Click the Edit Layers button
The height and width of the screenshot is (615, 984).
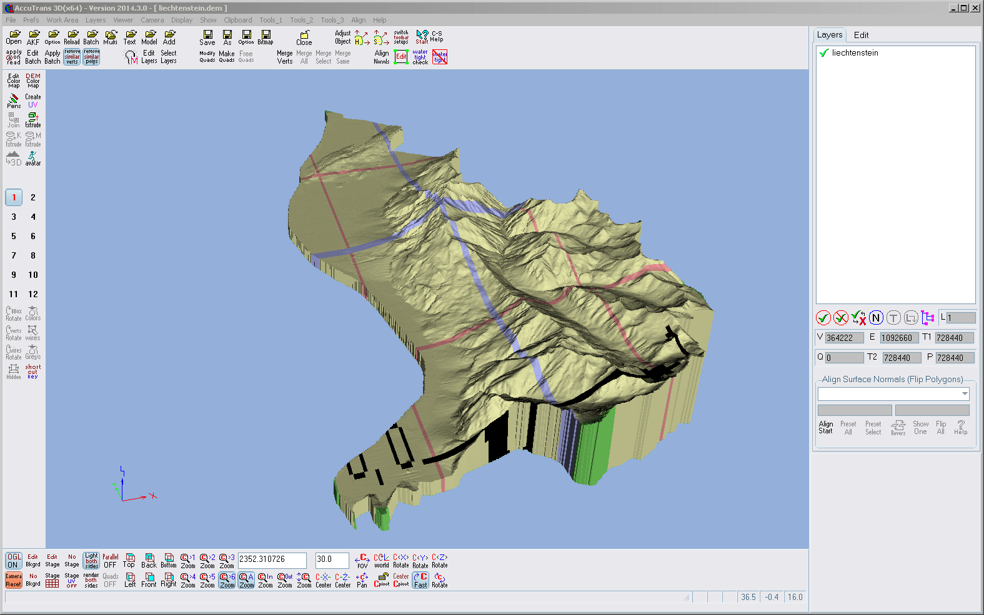coord(149,57)
